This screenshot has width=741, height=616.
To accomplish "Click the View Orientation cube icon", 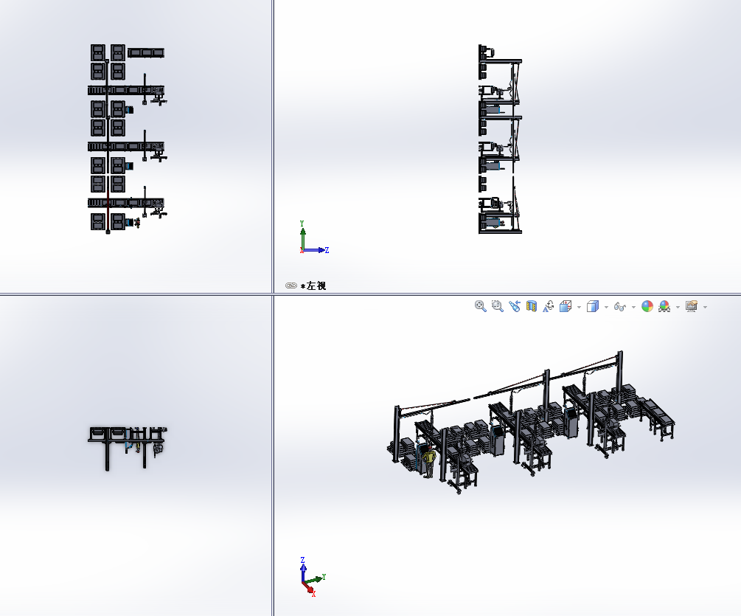I will pos(566,306).
